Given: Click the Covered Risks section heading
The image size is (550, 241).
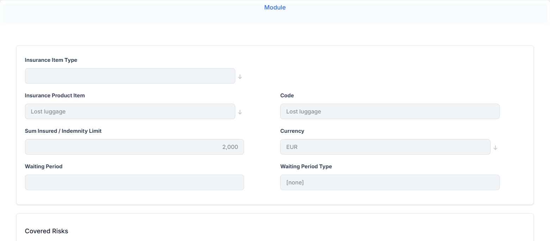Looking at the screenshot, I should pos(46,231).
